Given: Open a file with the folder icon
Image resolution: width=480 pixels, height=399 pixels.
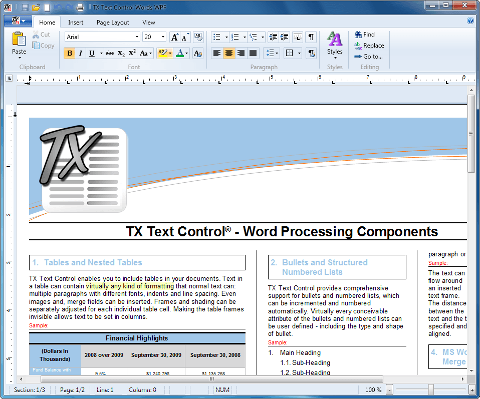Looking at the screenshot, I should pos(36,8).
